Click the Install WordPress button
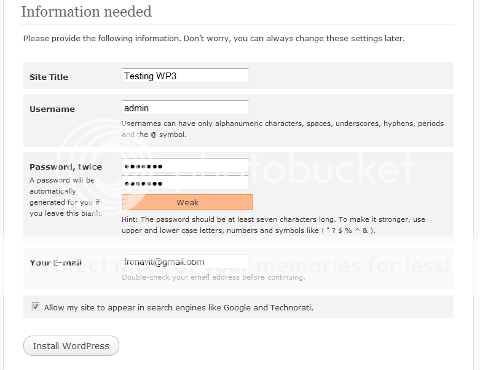The height and width of the screenshot is (370, 480). (71, 346)
